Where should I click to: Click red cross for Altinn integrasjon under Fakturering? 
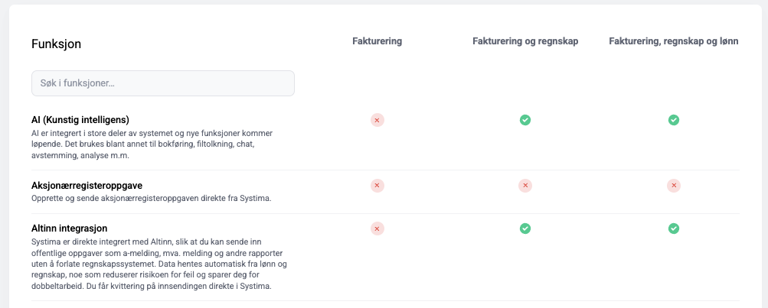point(377,229)
